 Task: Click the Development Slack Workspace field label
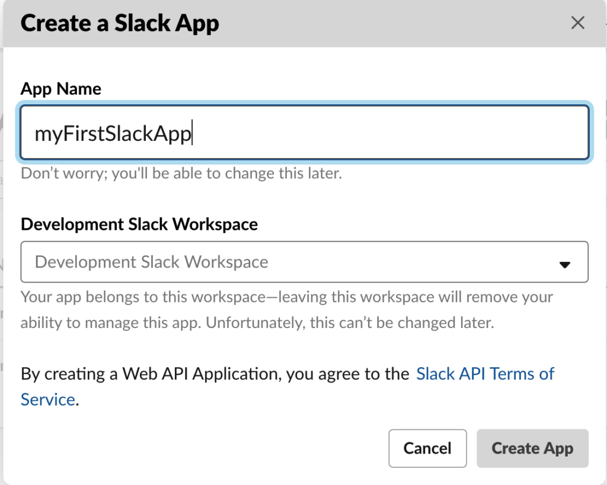point(139,224)
